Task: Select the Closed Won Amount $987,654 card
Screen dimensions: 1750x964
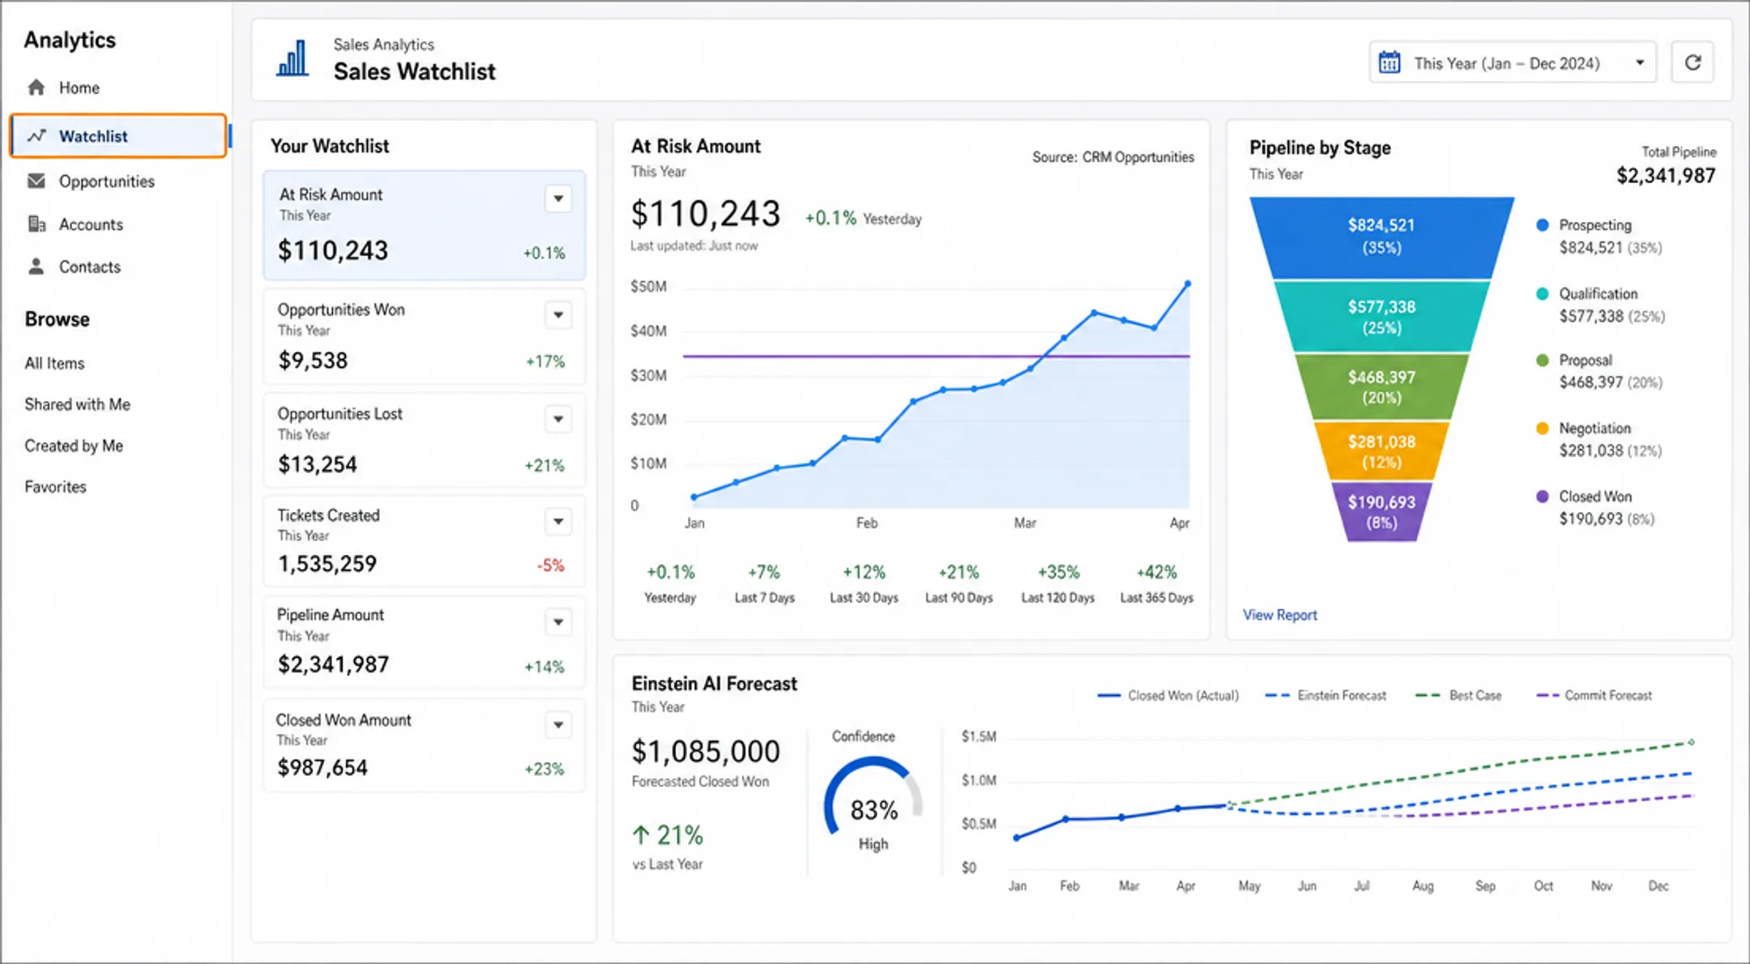Action: point(424,745)
